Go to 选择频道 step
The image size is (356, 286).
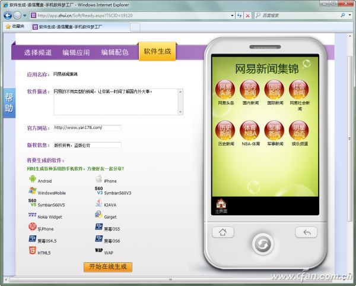(38, 52)
